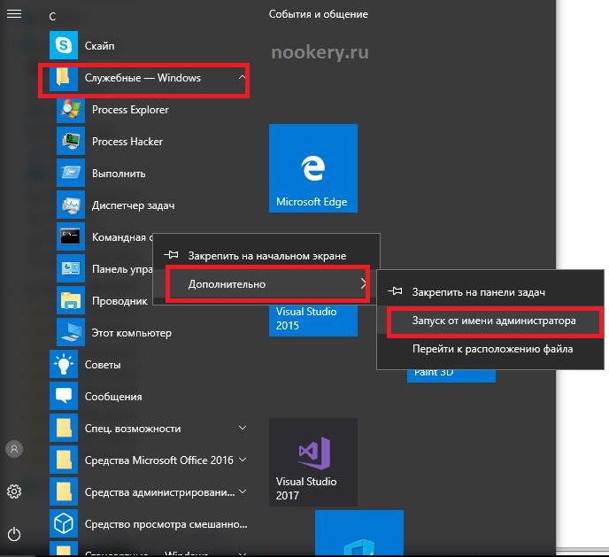Click the Скайп label
The image size is (609, 557).
[x=100, y=46]
